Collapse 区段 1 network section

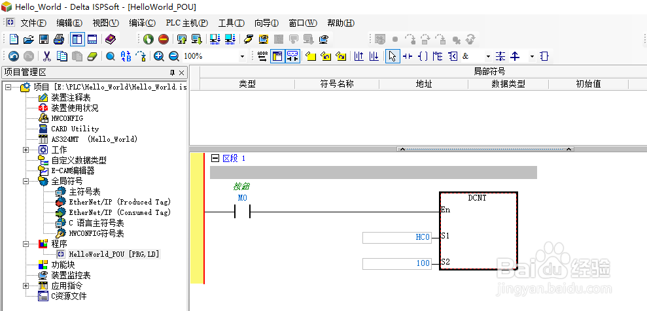coord(215,158)
